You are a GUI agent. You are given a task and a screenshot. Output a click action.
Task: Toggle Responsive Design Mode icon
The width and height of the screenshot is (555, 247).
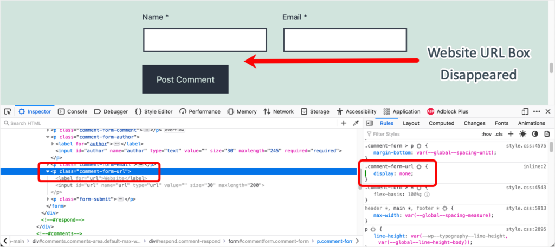(x=525, y=111)
